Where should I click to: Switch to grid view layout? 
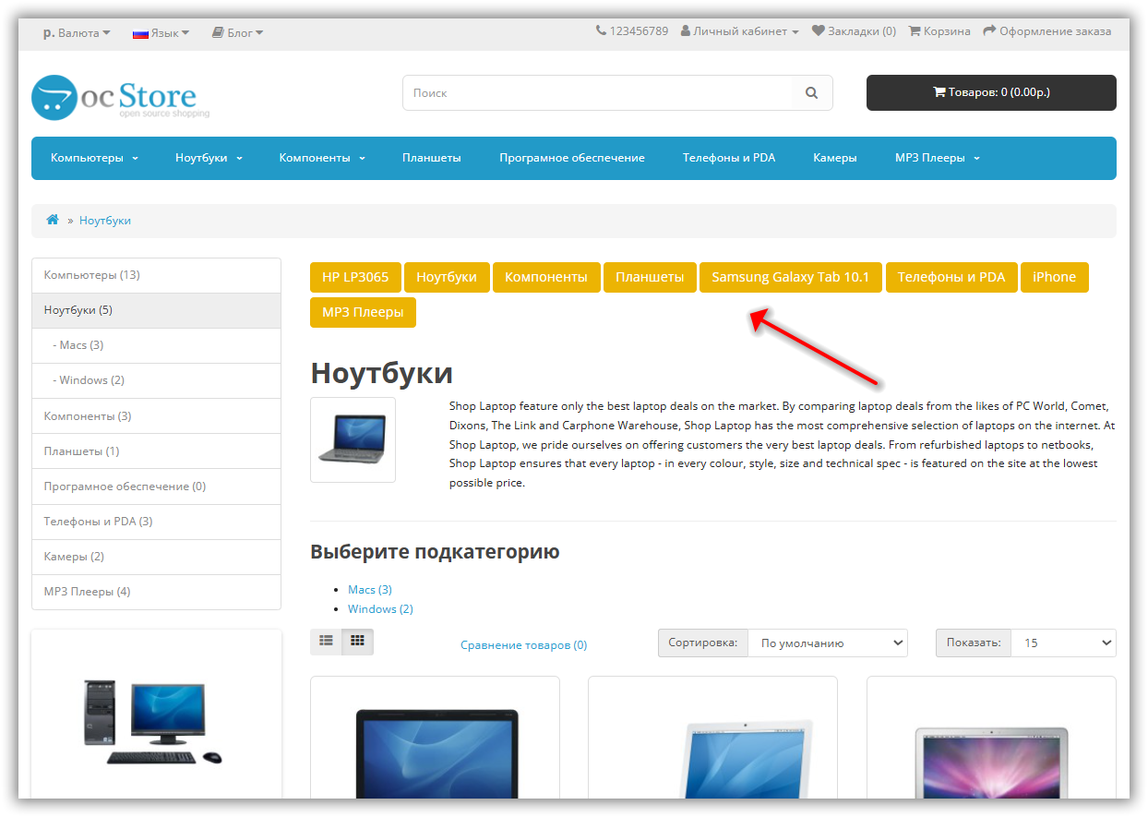click(358, 642)
